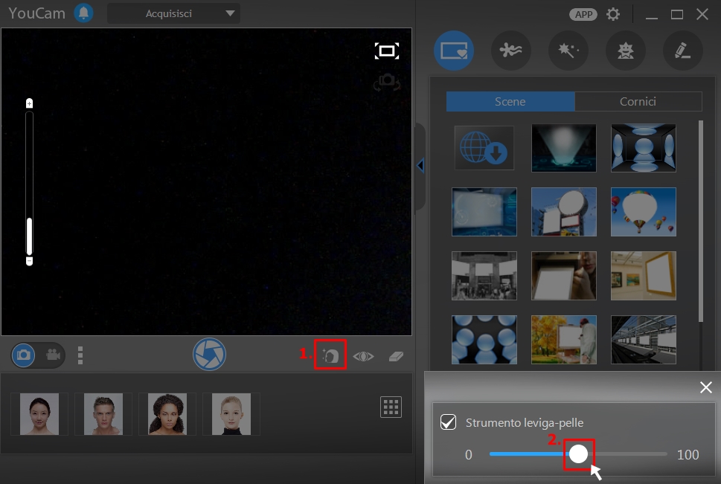Toggle the eye enhancement icon

363,356
